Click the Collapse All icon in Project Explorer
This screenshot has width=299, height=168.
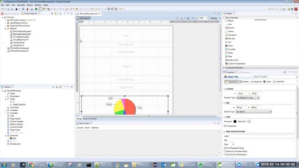pos(52,14)
